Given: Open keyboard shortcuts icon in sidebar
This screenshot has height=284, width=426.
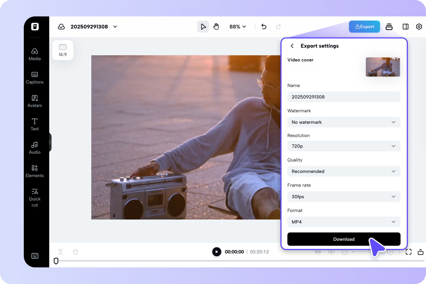Looking at the screenshot, I should [35, 256].
